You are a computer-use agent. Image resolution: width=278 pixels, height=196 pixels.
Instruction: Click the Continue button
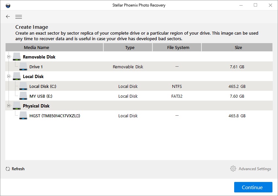pyautogui.click(x=253, y=187)
